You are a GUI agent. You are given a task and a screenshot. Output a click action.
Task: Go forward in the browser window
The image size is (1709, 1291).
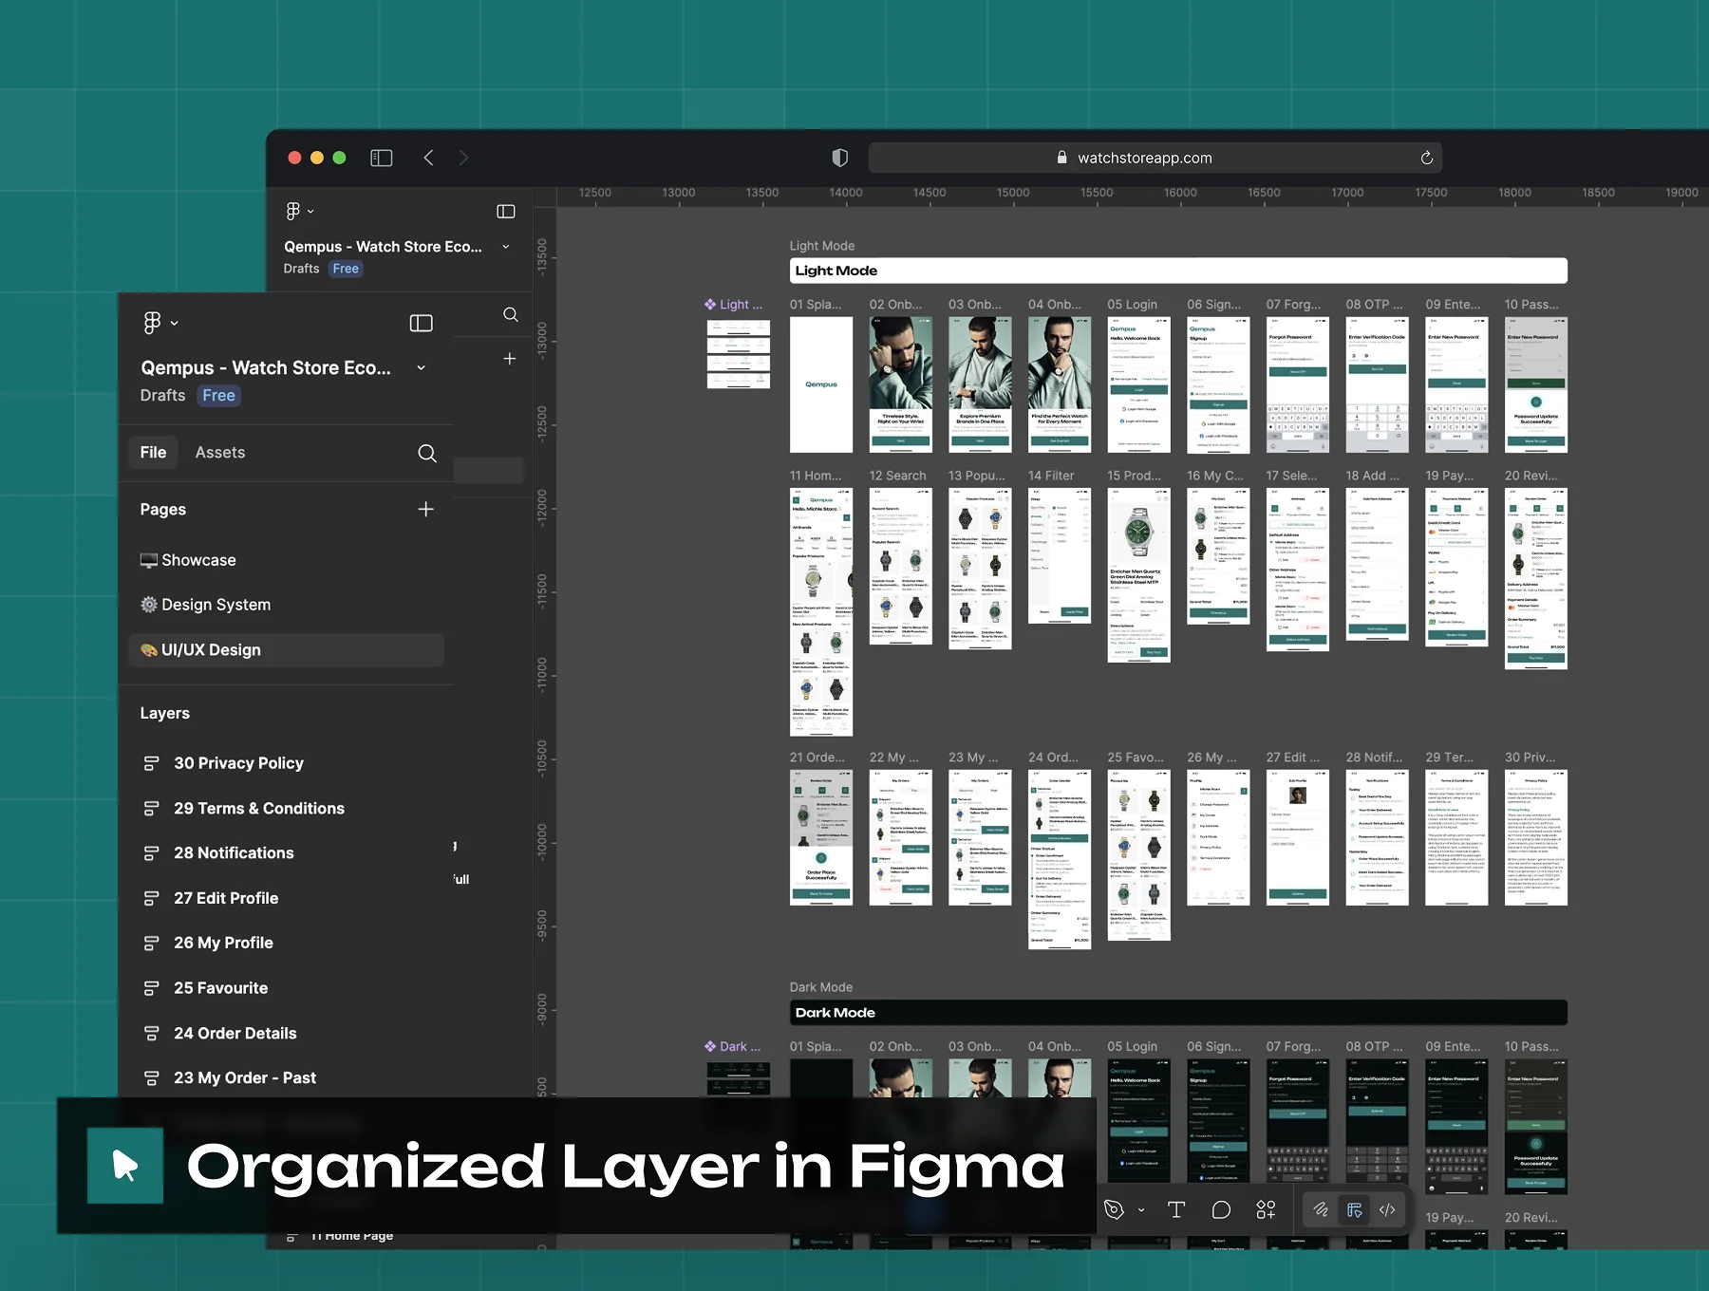[x=463, y=158]
